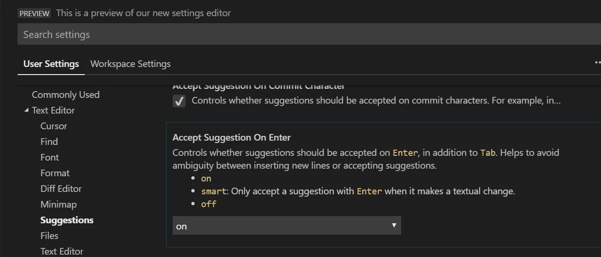
Task: Open the Diff Editor settings section
Action: [x=61, y=189]
